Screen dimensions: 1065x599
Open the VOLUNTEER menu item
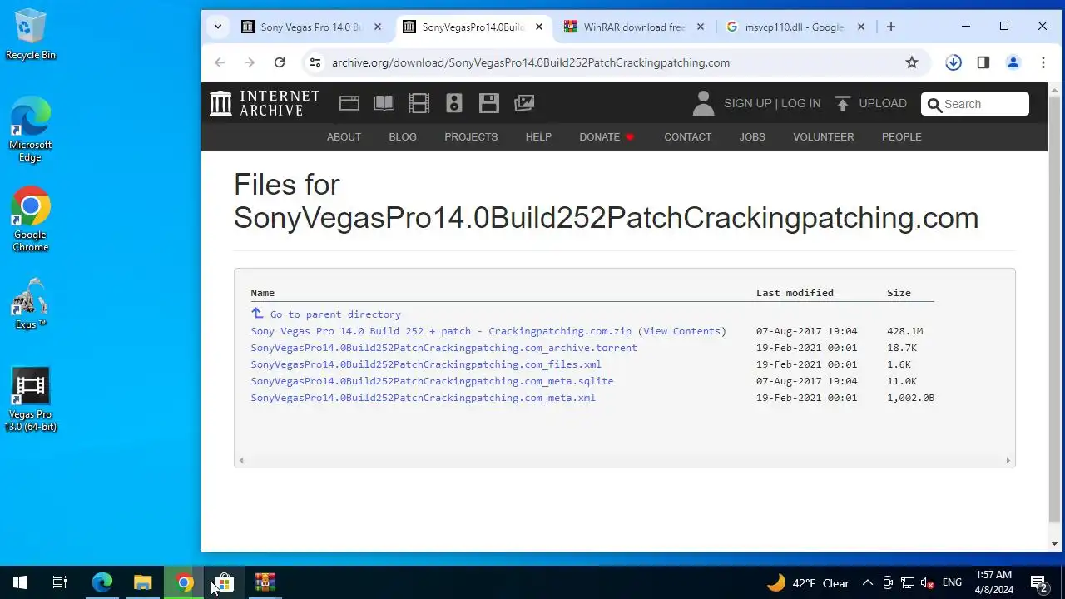[823, 136]
